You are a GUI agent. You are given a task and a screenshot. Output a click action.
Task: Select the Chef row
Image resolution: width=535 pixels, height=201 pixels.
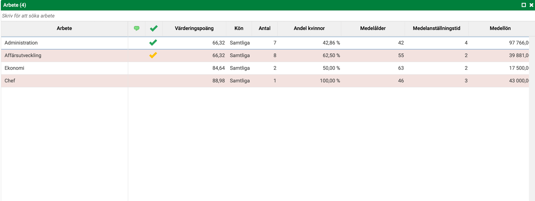point(265,81)
